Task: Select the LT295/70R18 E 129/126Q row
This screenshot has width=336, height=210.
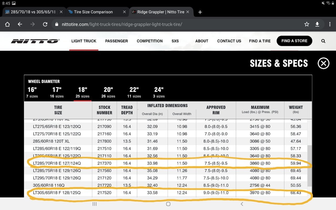Action: pyautogui.click(x=166, y=178)
